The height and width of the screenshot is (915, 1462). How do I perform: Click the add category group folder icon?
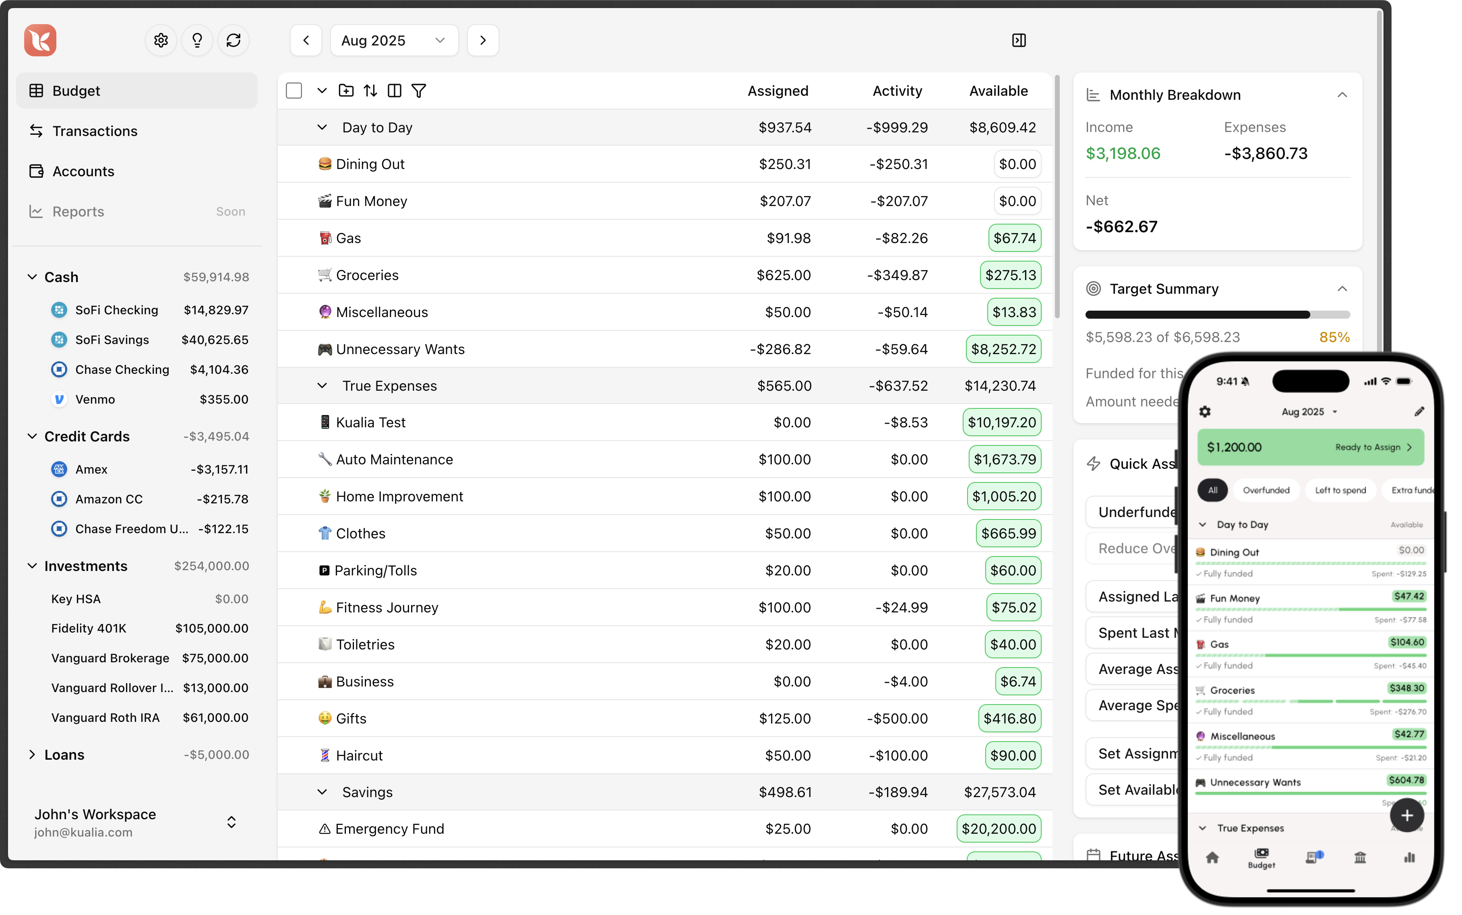coord(346,91)
